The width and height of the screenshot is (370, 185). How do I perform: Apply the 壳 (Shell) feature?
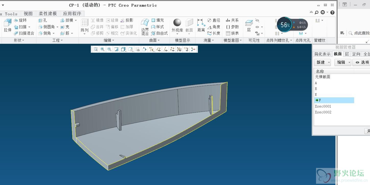tap(65, 27)
